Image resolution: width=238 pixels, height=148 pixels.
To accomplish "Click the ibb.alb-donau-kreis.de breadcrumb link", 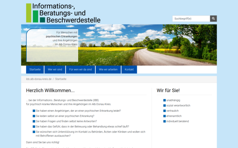I will click(39, 79).
